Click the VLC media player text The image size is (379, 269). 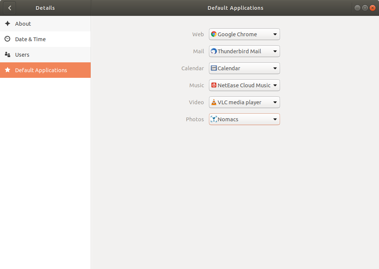tap(239, 102)
